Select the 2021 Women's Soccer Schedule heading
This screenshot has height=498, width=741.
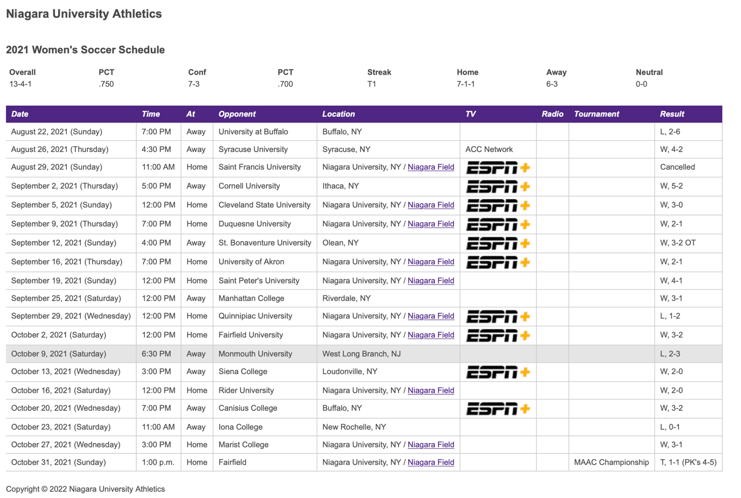click(x=85, y=50)
